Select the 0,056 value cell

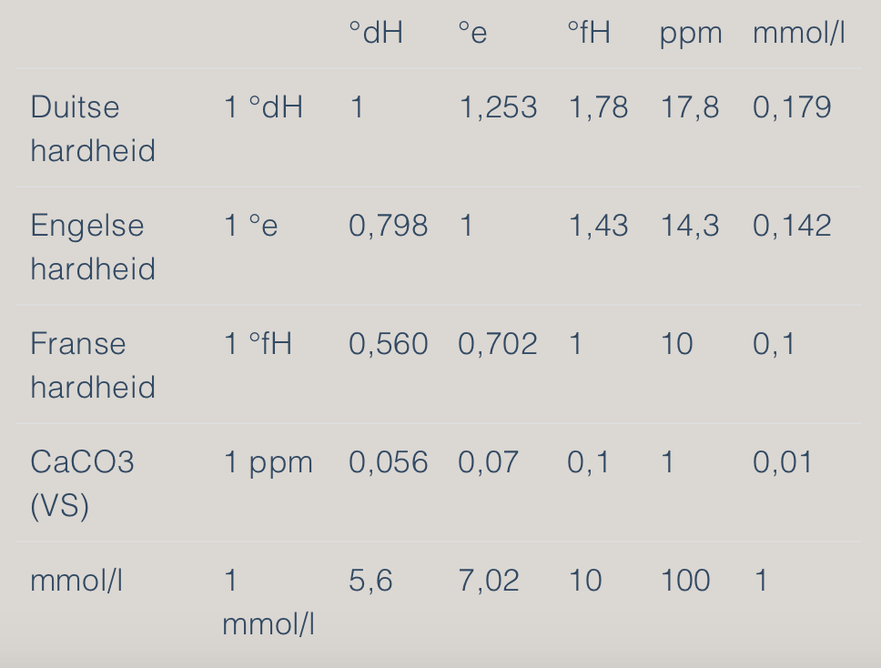388,462
